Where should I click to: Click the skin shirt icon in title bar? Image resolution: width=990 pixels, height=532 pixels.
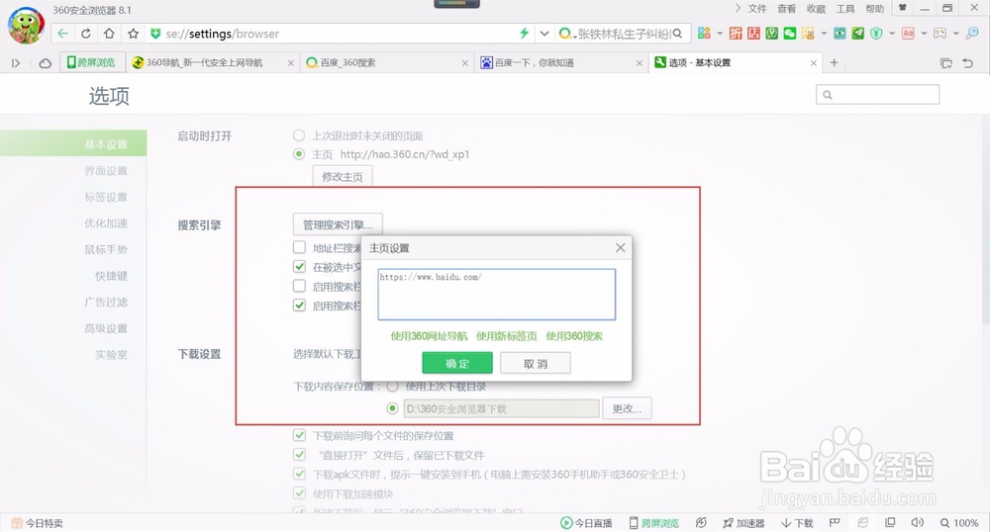coord(902,8)
